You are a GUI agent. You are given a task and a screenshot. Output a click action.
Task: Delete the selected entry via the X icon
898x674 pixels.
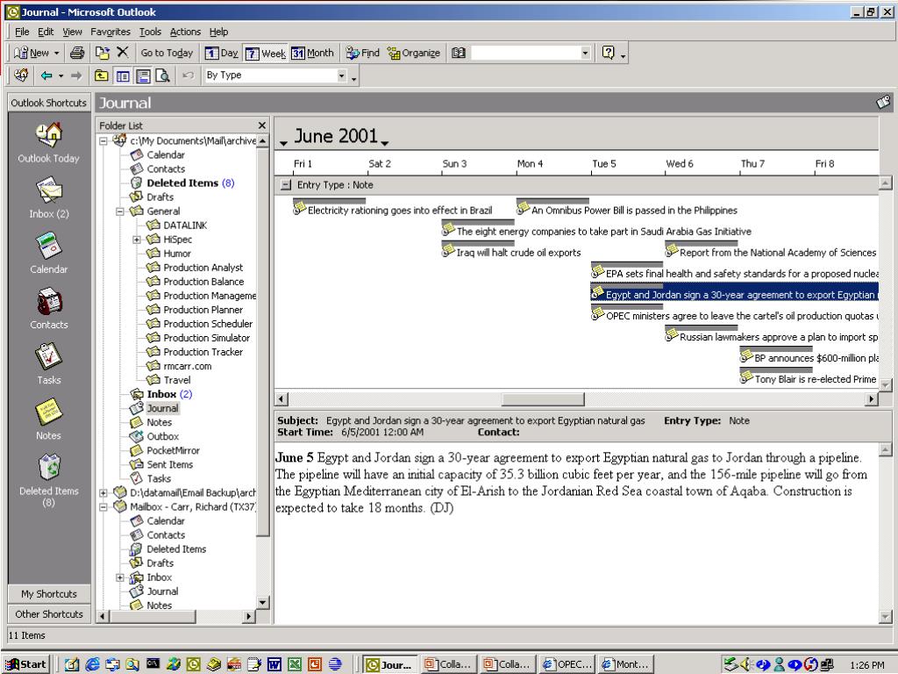123,53
